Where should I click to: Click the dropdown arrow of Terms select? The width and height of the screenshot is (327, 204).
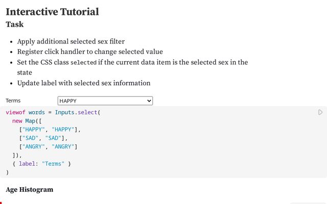149,101
